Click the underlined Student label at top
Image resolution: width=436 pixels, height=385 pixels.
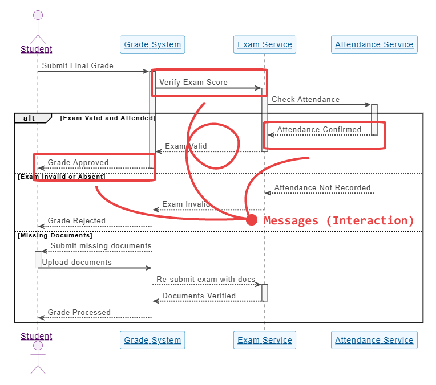point(37,49)
